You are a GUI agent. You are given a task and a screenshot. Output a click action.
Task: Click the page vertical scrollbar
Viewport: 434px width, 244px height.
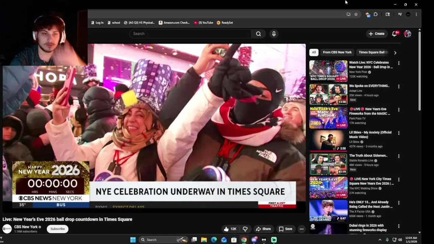tap(420, 71)
